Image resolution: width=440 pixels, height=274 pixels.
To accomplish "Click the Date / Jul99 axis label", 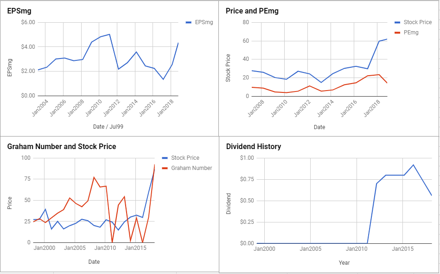I will point(108,127).
